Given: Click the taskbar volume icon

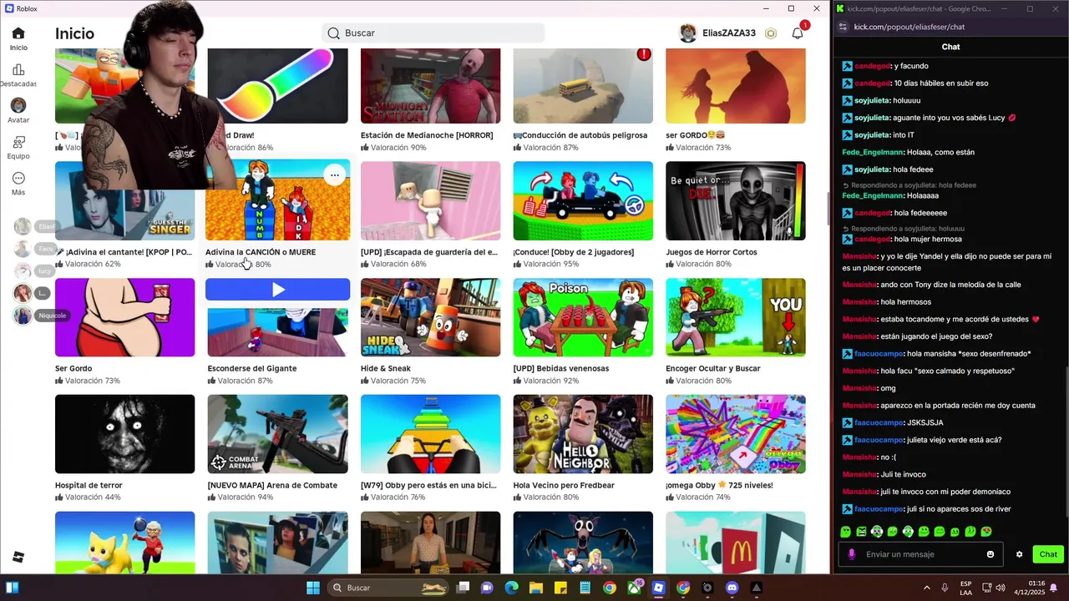Looking at the screenshot, I should point(1001,588).
